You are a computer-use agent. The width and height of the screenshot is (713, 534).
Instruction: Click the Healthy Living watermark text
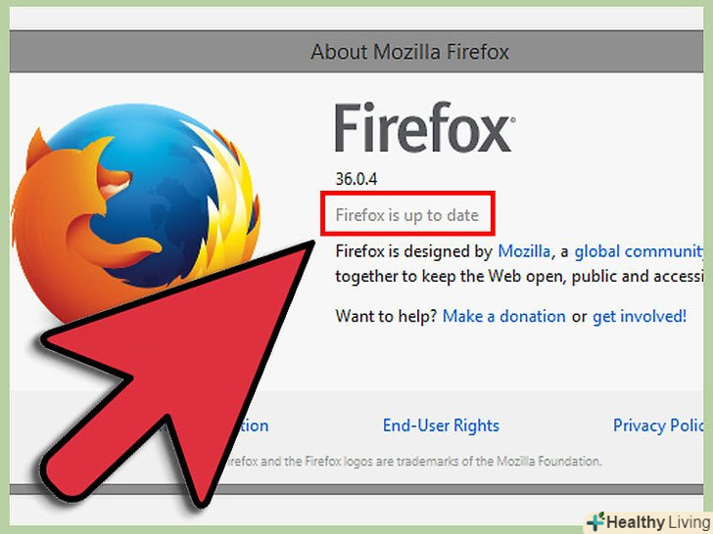658,522
